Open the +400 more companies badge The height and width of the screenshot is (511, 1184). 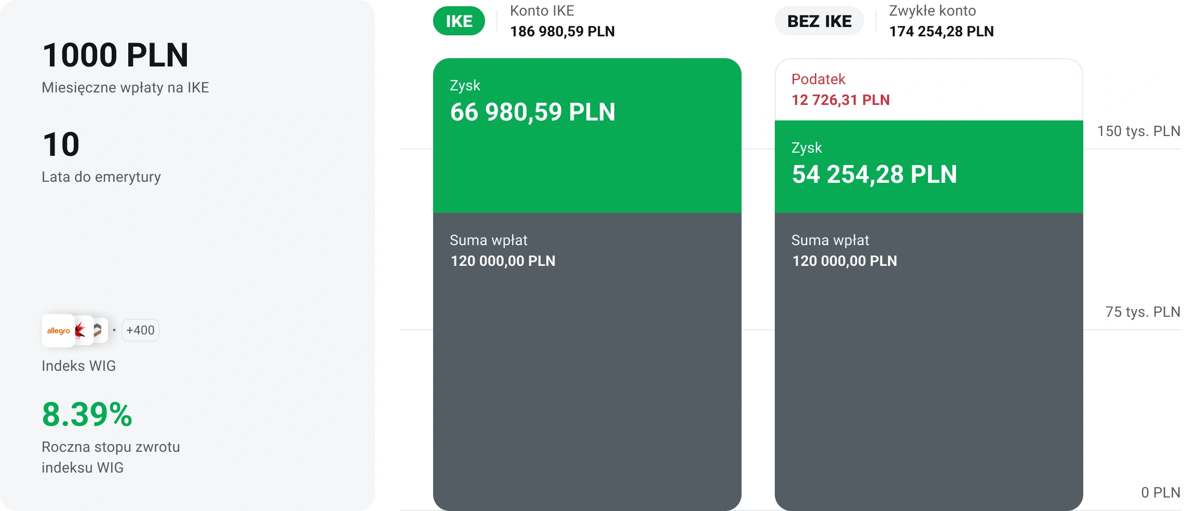pyautogui.click(x=140, y=330)
